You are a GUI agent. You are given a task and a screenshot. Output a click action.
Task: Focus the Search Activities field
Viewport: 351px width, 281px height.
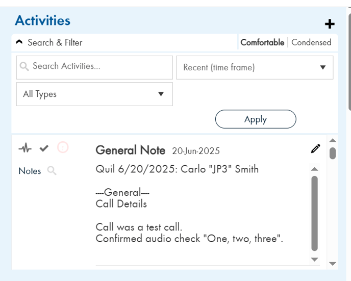(94, 67)
